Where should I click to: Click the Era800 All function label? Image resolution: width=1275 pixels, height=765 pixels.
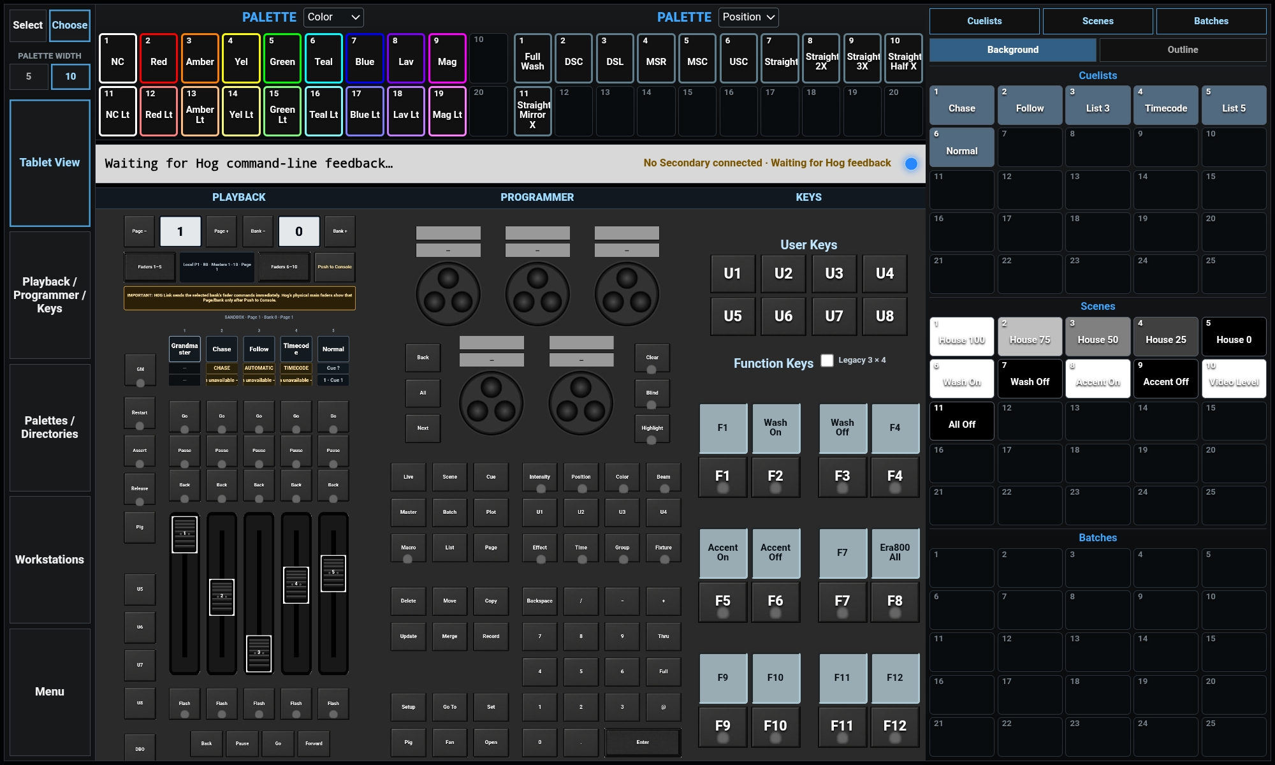point(895,553)
